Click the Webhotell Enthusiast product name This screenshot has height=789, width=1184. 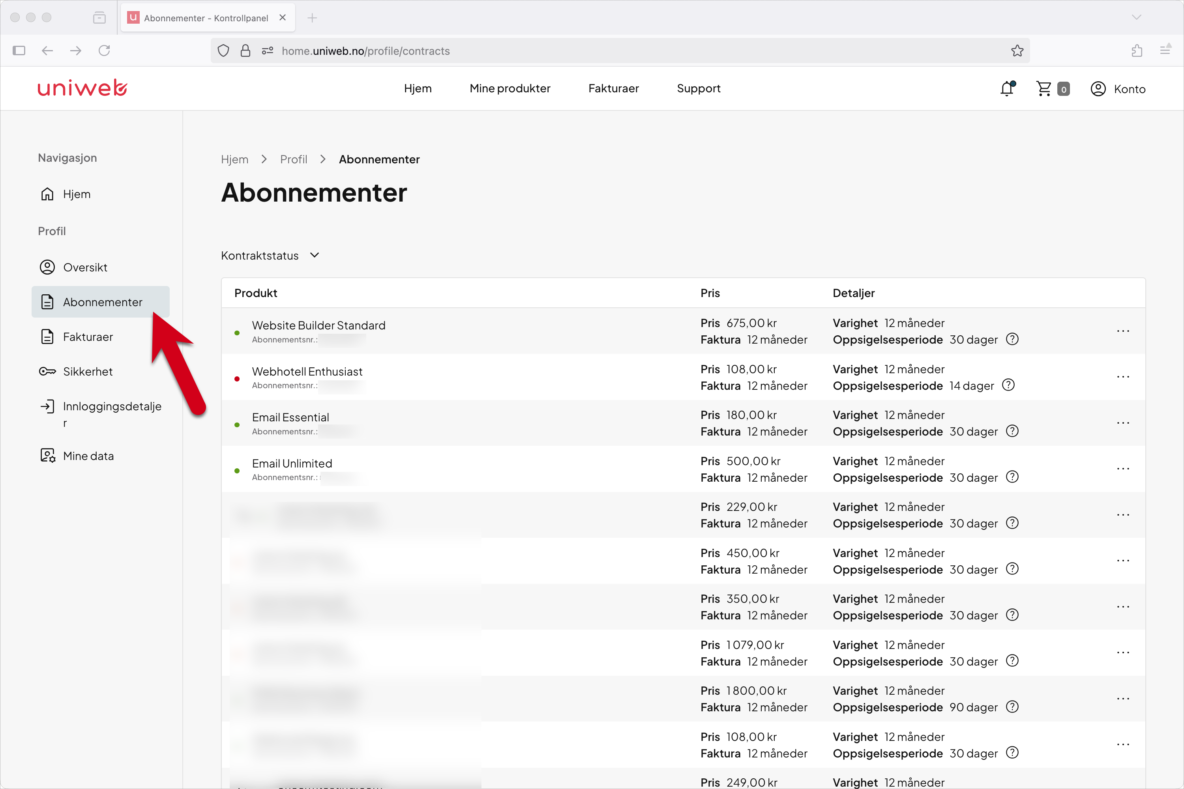coord(307,372)
